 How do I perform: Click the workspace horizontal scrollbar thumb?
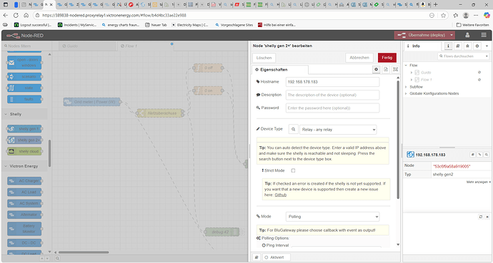(x=84, y=252)
